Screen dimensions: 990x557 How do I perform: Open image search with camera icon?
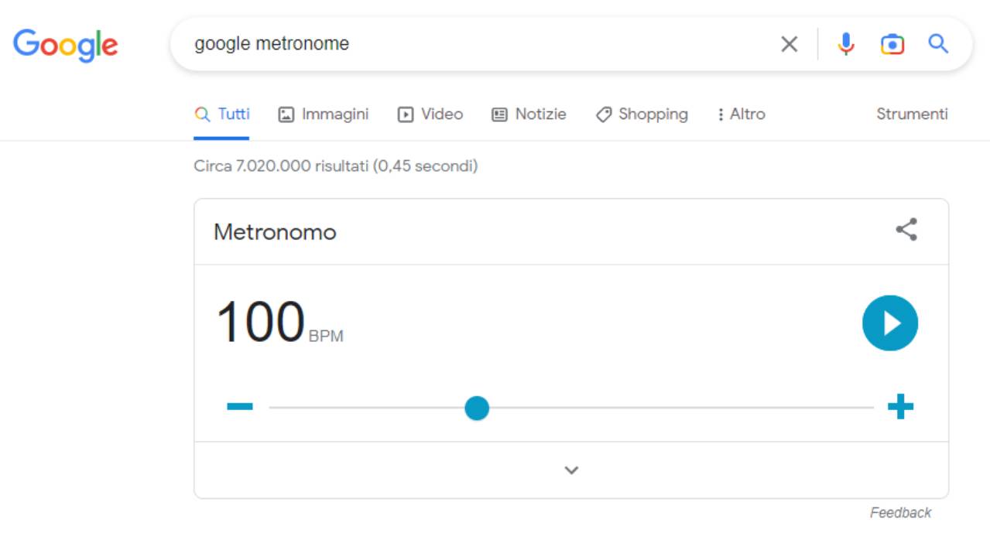(x=892, y=44)
